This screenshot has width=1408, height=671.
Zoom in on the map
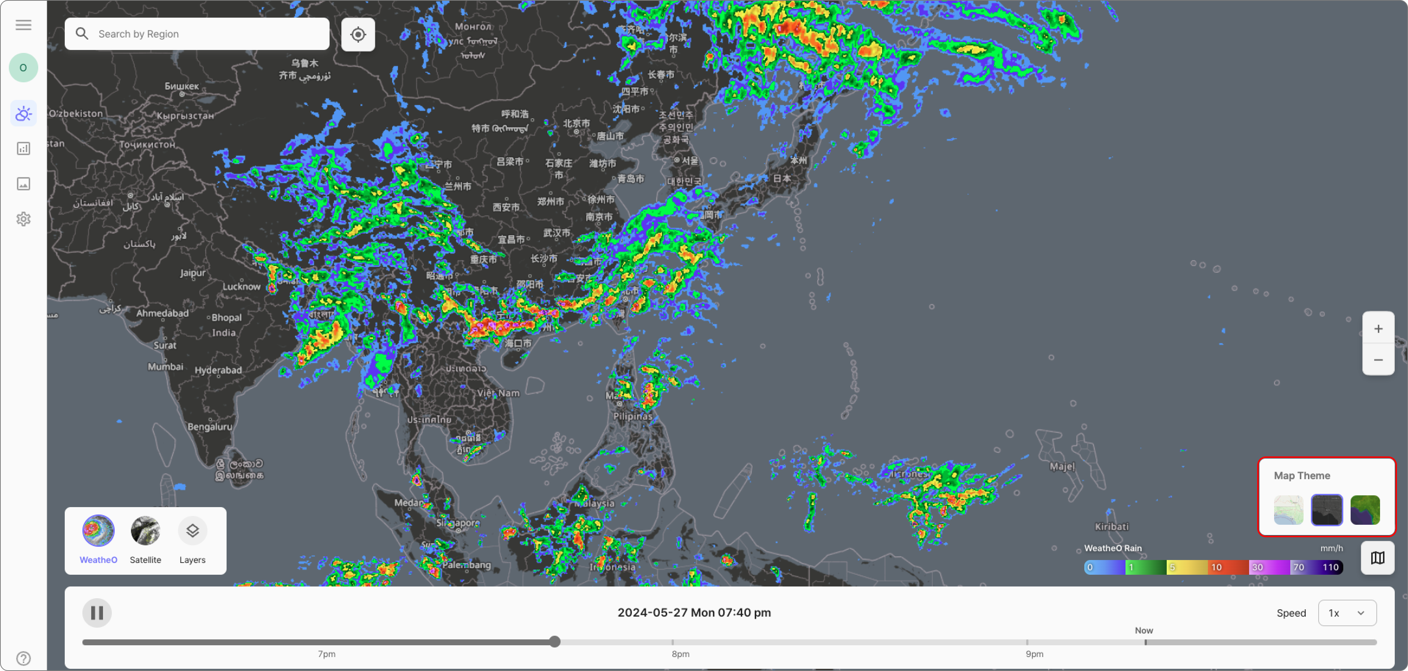click(1378, 328)
